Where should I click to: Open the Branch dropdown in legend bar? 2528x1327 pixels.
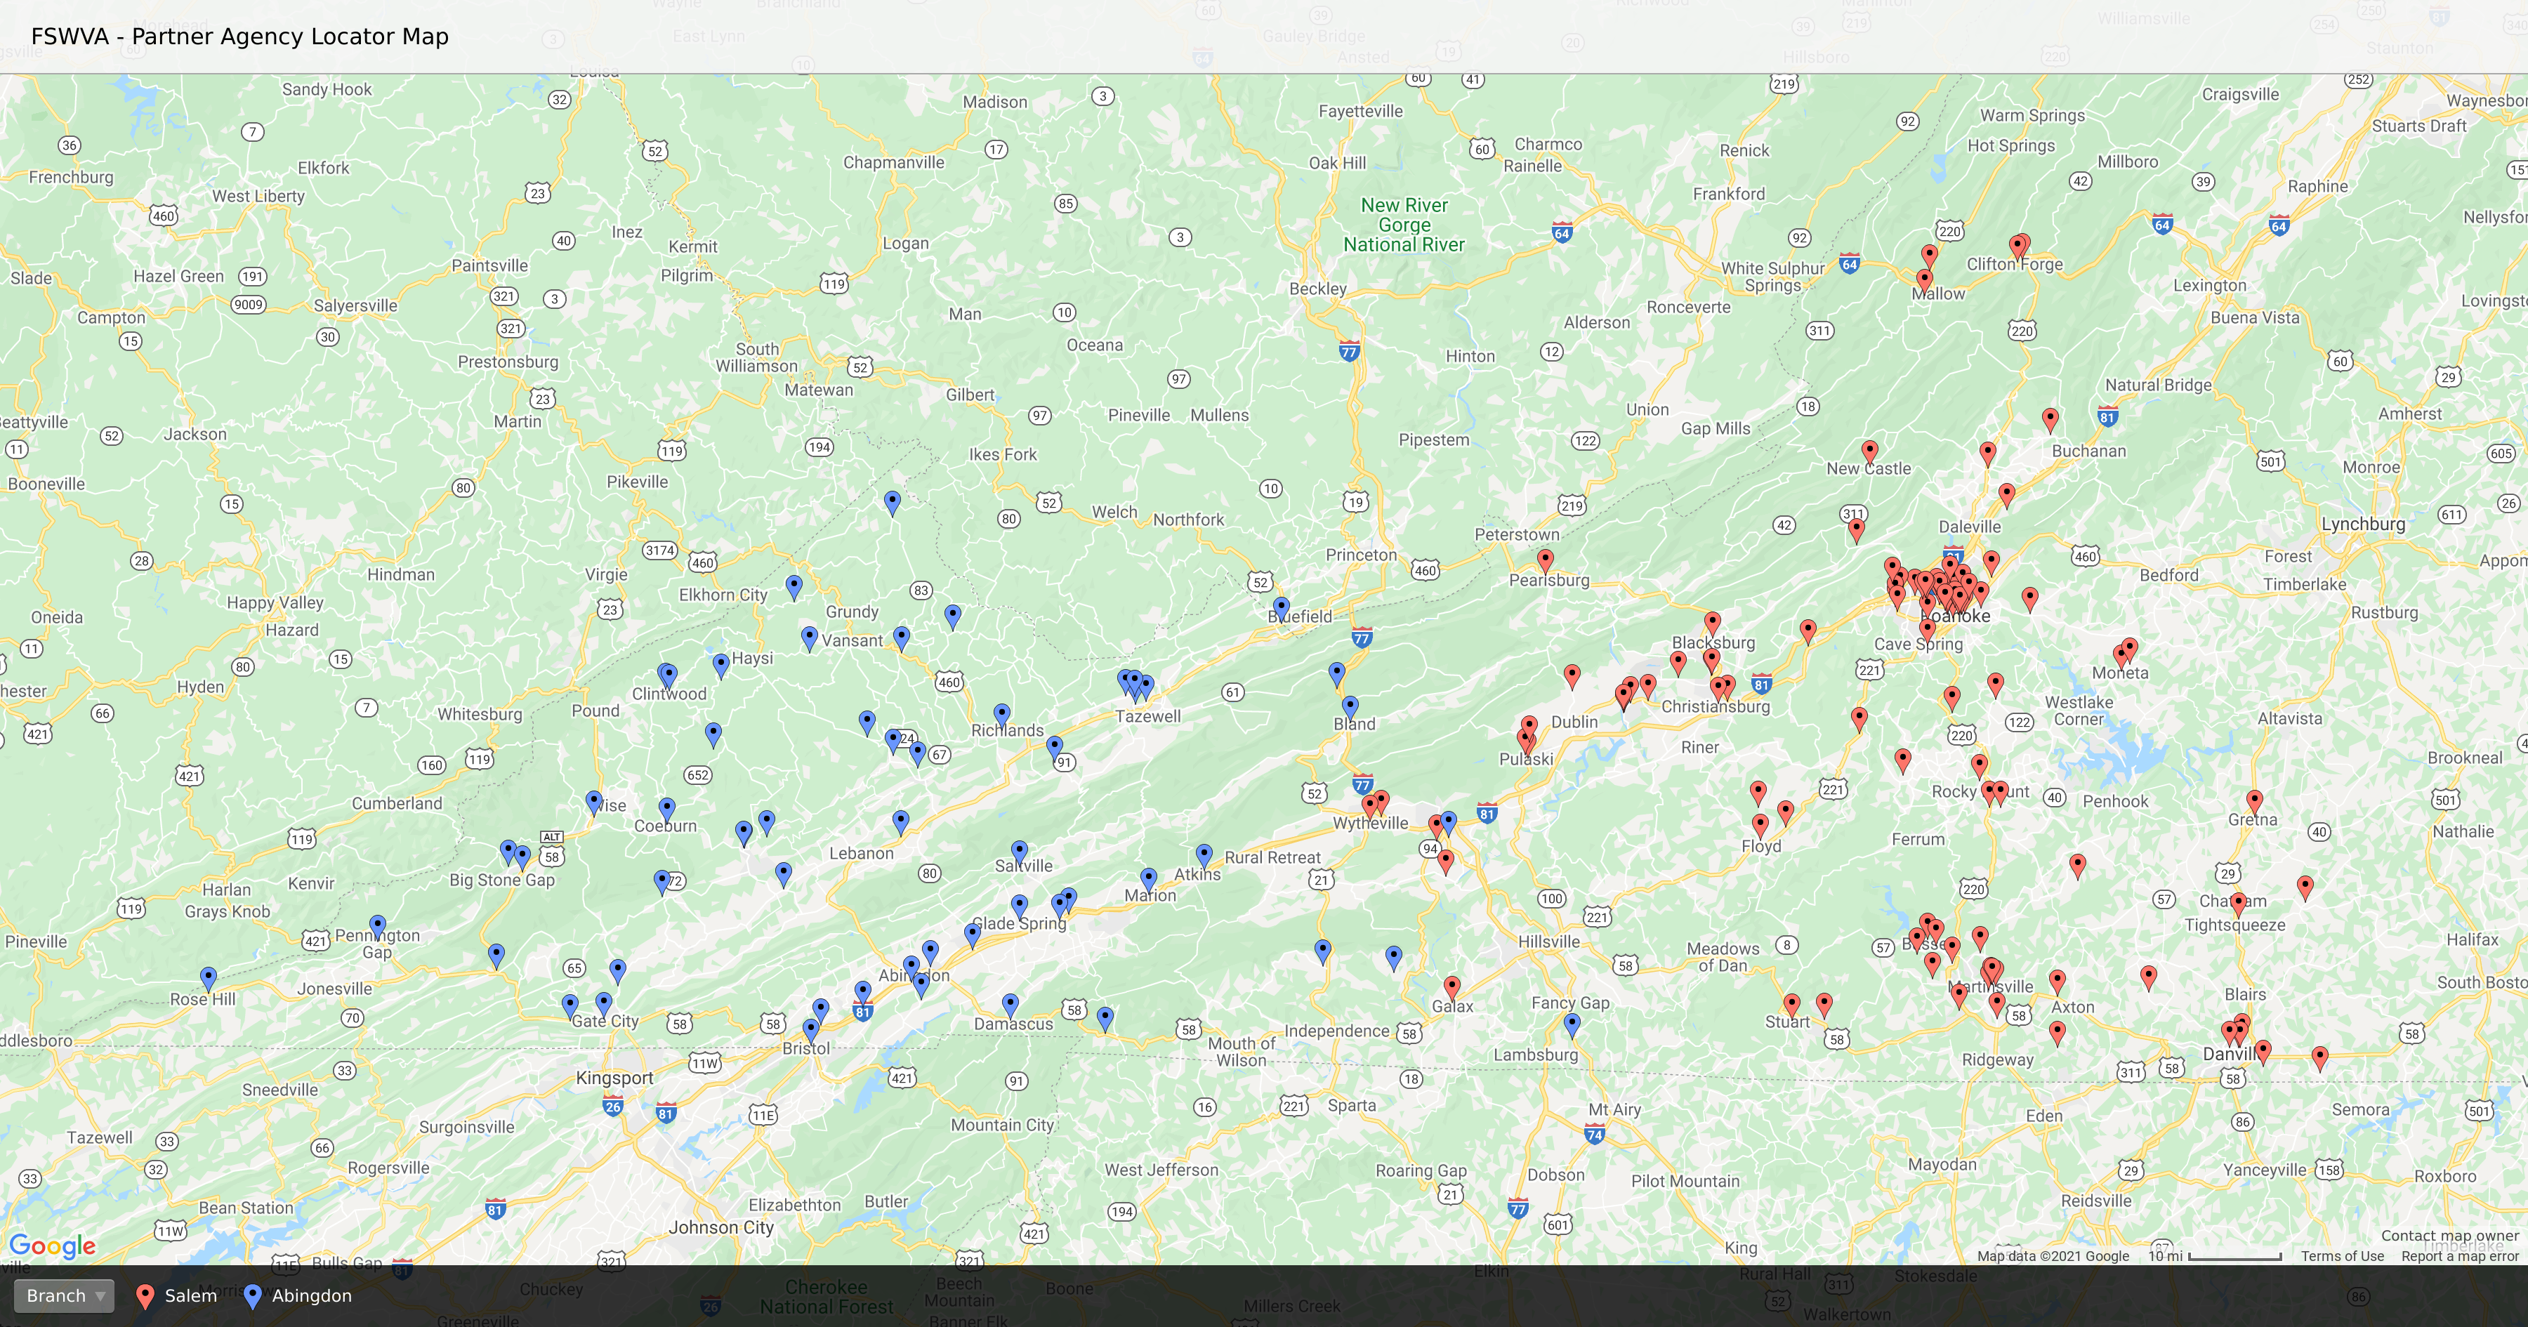coord(65,1295)
